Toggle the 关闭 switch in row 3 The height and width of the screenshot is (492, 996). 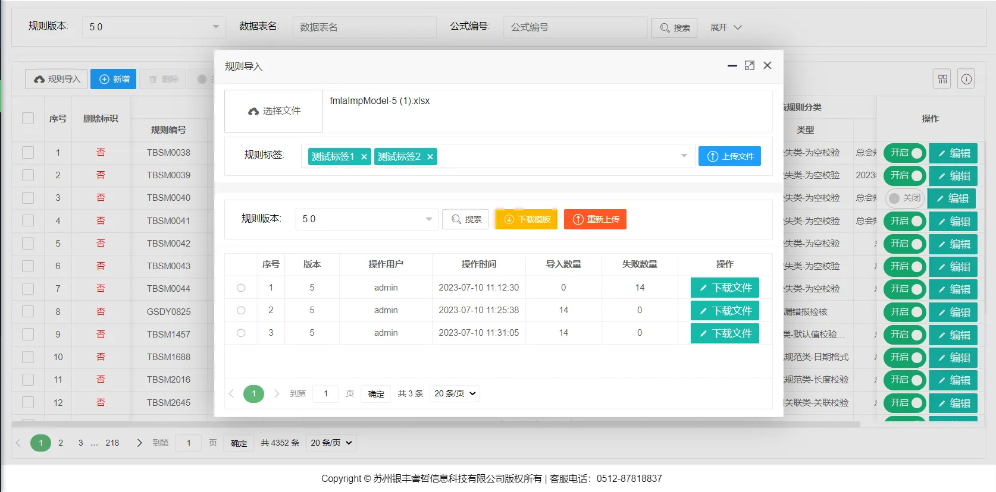point(904,198)
